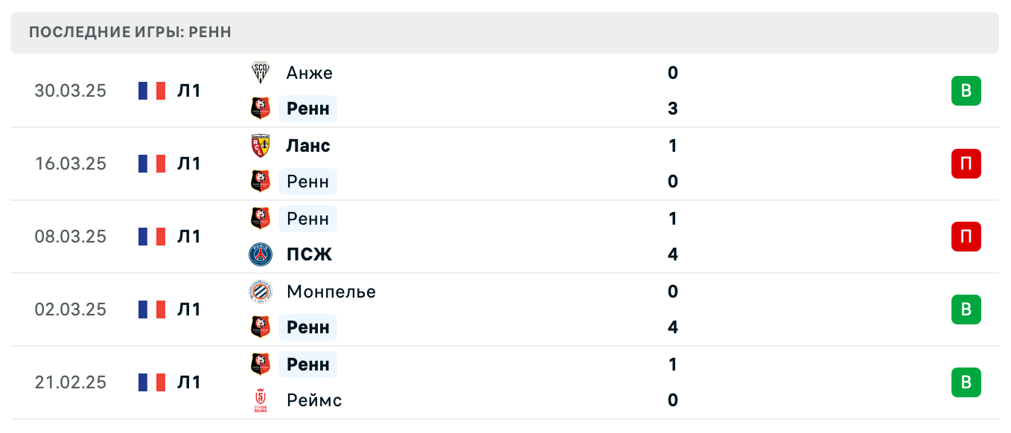Select the French flag beside 16.03.25
This screenshot has height=433, width=1011.
coord(151,163)
